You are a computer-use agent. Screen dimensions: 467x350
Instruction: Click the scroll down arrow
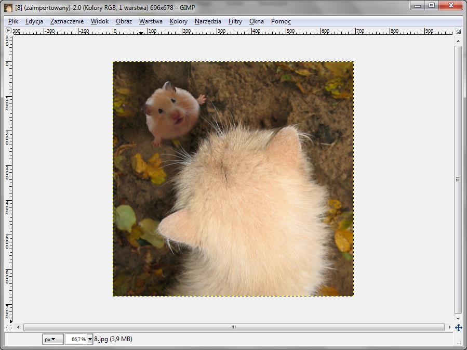pos(458,318)
